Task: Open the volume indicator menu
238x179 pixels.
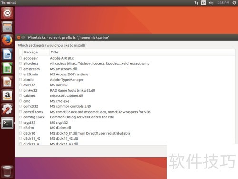Action: pos(211,3)
